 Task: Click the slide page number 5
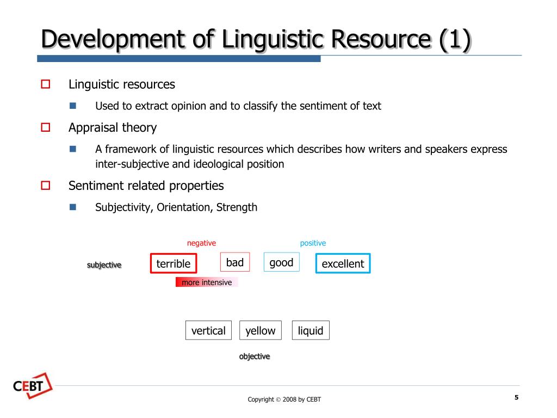[517, 397]
